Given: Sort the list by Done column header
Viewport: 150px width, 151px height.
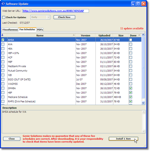Looking at the screenshot, I should pyautogui.click(x=135, y=35).
